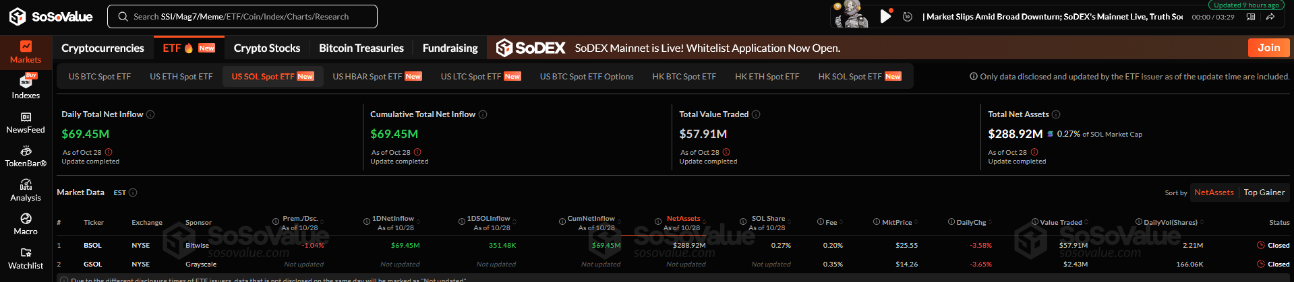The width and height of the screenshot is (1294, 282).
Task: Sort table by Prem./Dsc. column
Action: tap(300, 219)
